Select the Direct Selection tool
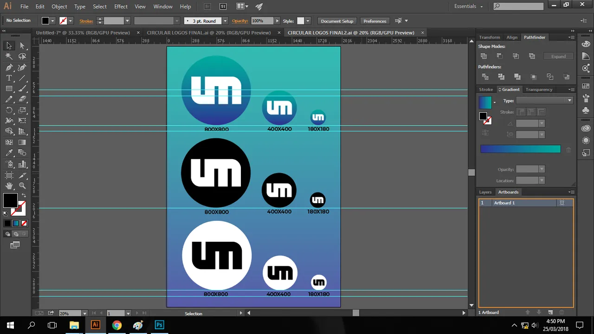The height and width of the screenshot is (334, 594). (22, 45)
